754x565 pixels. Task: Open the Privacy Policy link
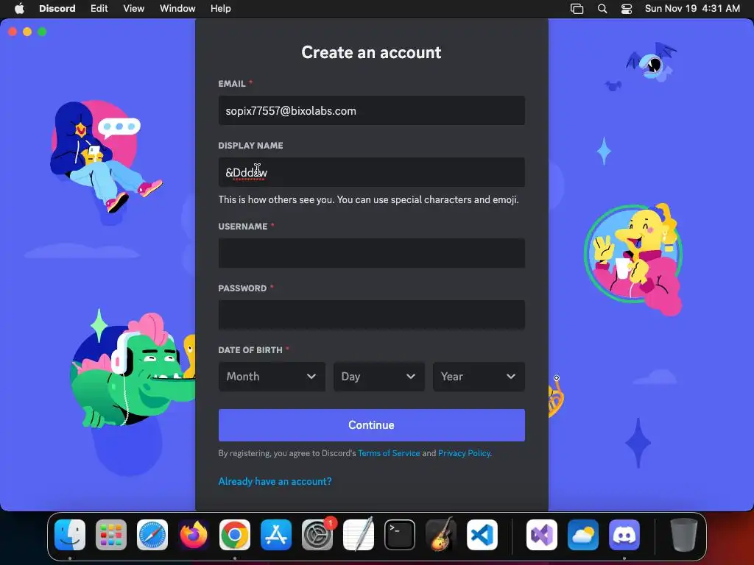(464, 453)
